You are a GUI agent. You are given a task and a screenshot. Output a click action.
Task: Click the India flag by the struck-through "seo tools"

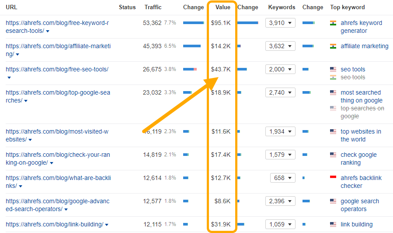(333, 77)
